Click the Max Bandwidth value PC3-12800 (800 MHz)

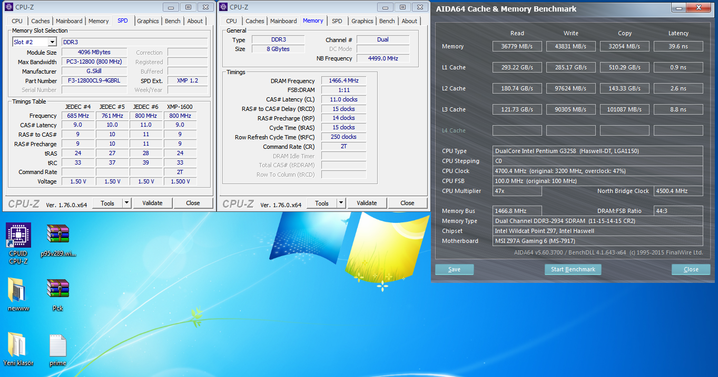point(94,62)
